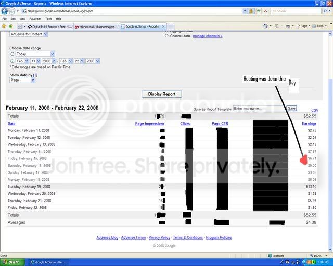Image resolution: width=333 pixels, height=266 pixels.
Task: Click the Stop loading red X icon
Action: (266, 11)
